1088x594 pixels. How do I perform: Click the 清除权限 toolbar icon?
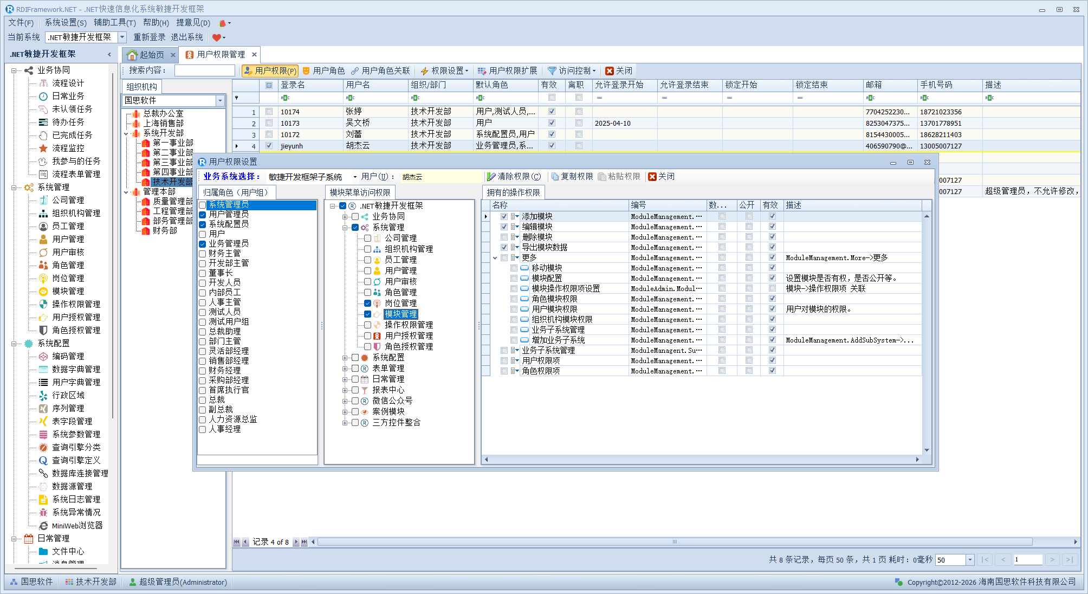coord(491,177)
